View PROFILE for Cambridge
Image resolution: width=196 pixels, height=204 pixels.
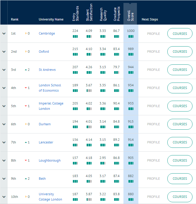154,34
